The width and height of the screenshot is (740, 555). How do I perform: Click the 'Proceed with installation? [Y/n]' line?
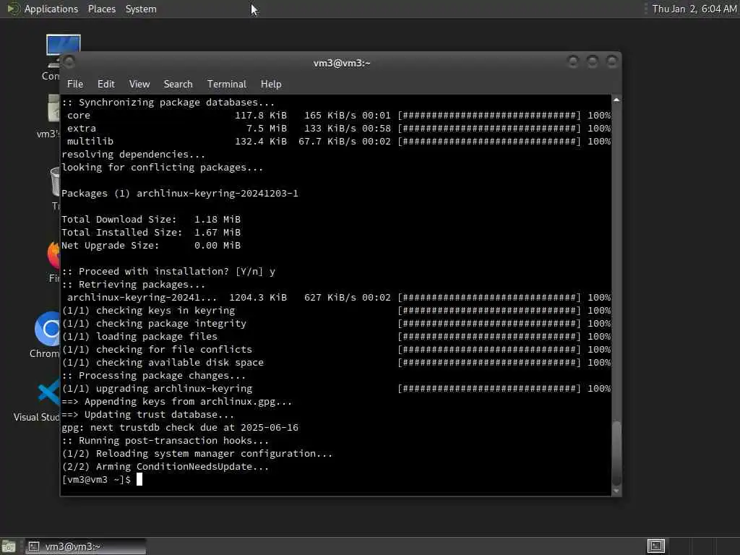(x=168, y=272)
